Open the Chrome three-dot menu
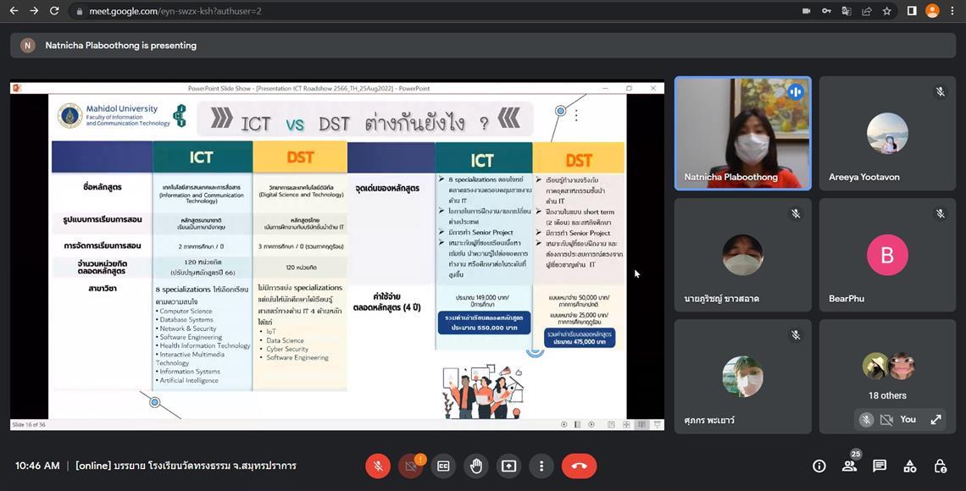 click(x=952, y=11)
